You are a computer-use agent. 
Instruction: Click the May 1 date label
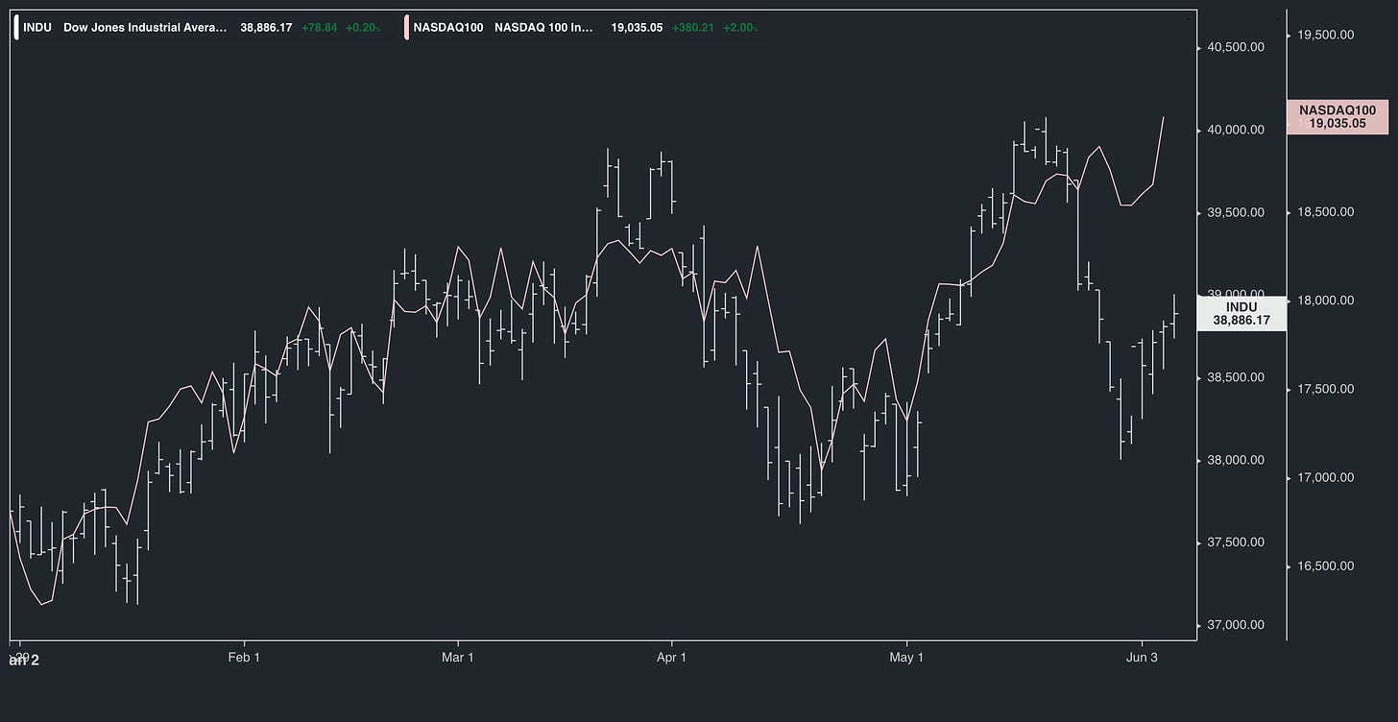tap(906, 658)
